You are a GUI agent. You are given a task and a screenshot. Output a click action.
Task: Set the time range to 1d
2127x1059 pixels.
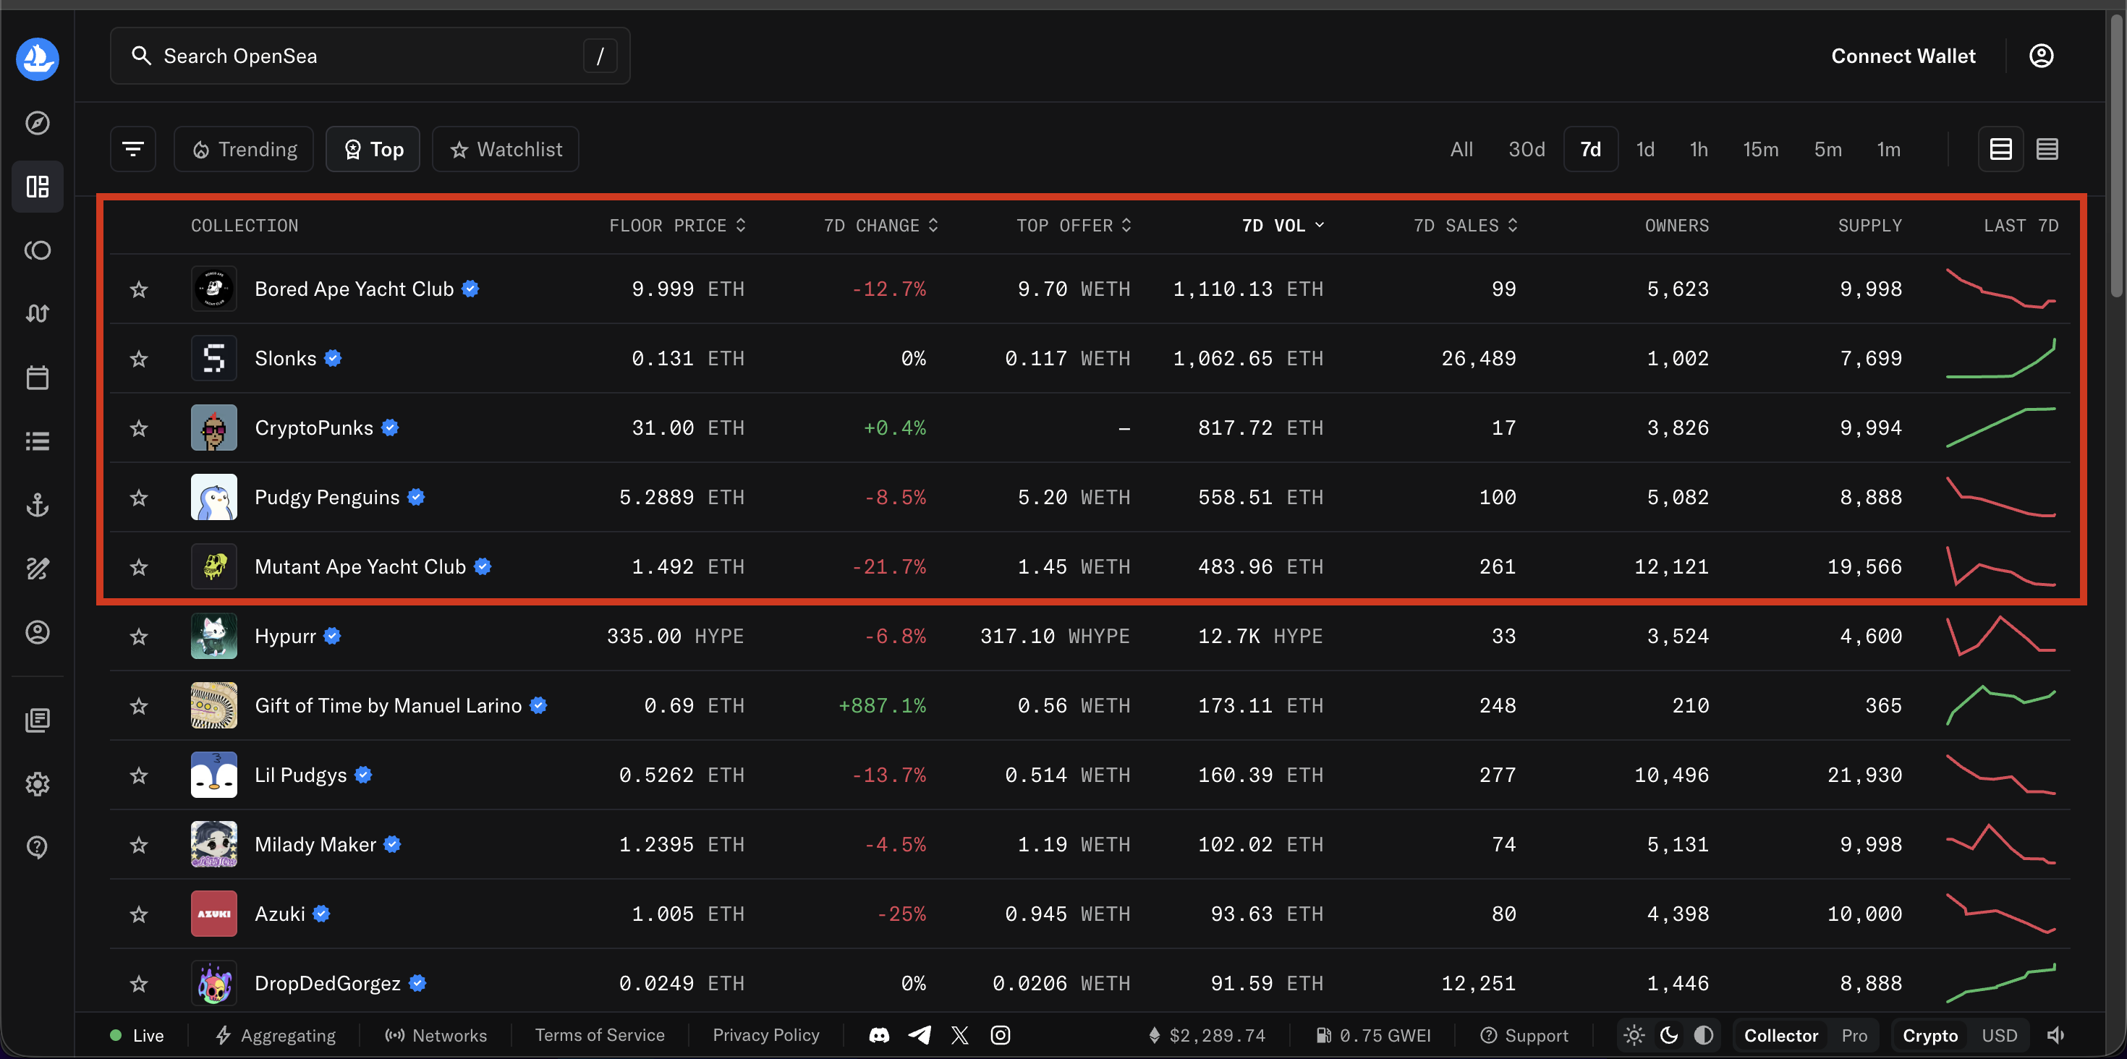point(1646,150)
